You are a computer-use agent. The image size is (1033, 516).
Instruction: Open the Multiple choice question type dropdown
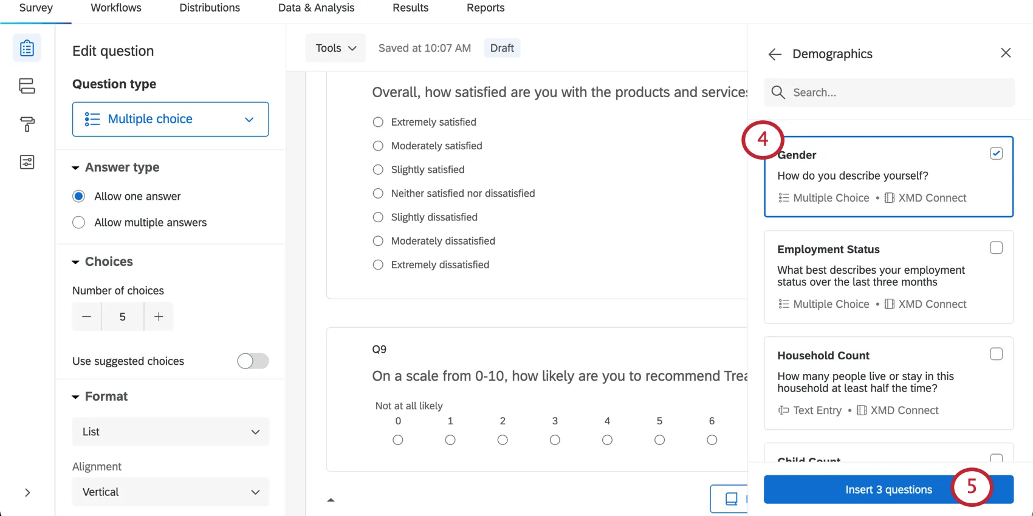[170, 119]
